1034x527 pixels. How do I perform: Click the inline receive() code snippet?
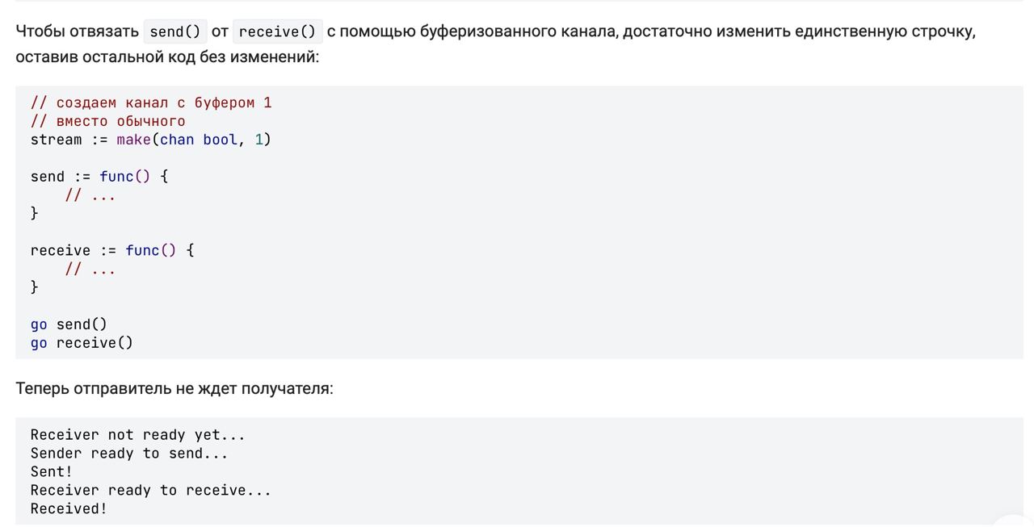278,31
